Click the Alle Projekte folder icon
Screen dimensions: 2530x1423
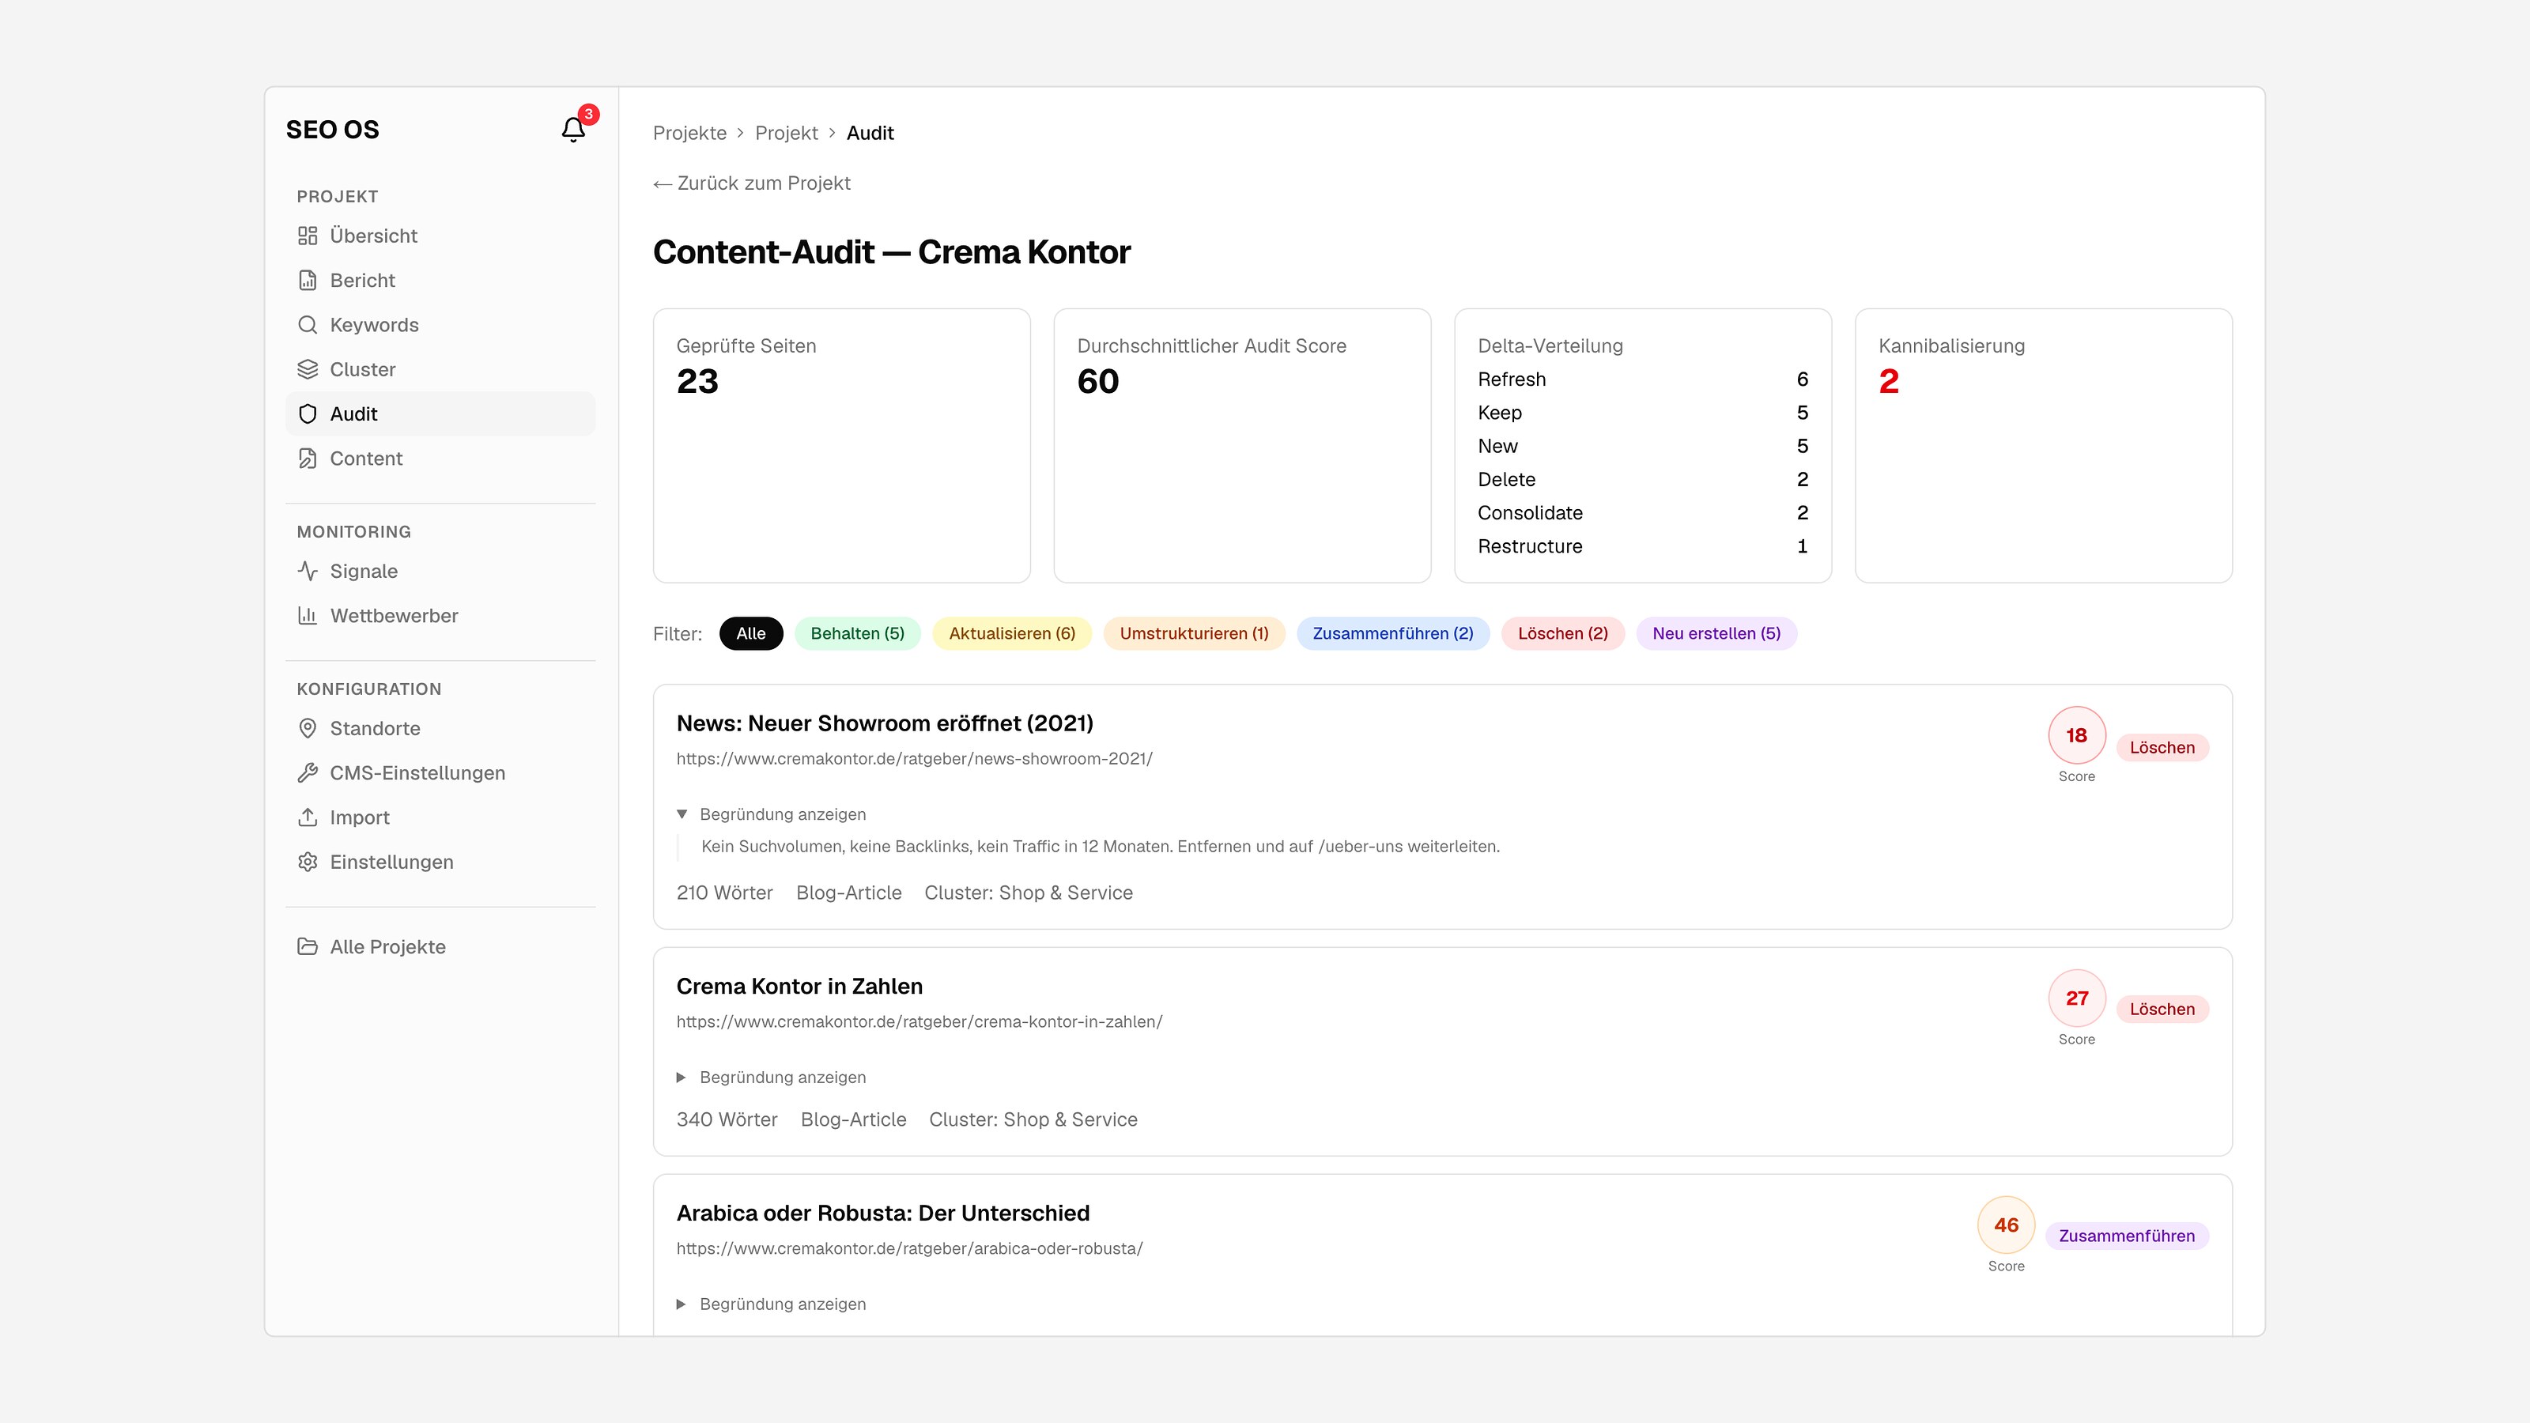point(308,947)
